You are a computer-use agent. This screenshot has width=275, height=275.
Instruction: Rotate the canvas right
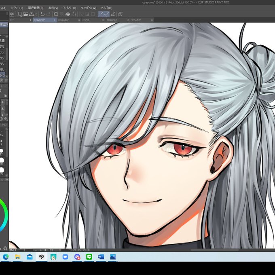point(79,250)
